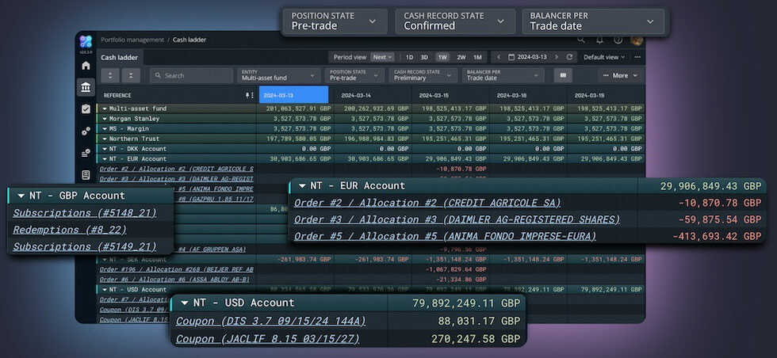Open Subscriptions (#5149_21) link
This screenshot has width=777, height=358.
85,246
